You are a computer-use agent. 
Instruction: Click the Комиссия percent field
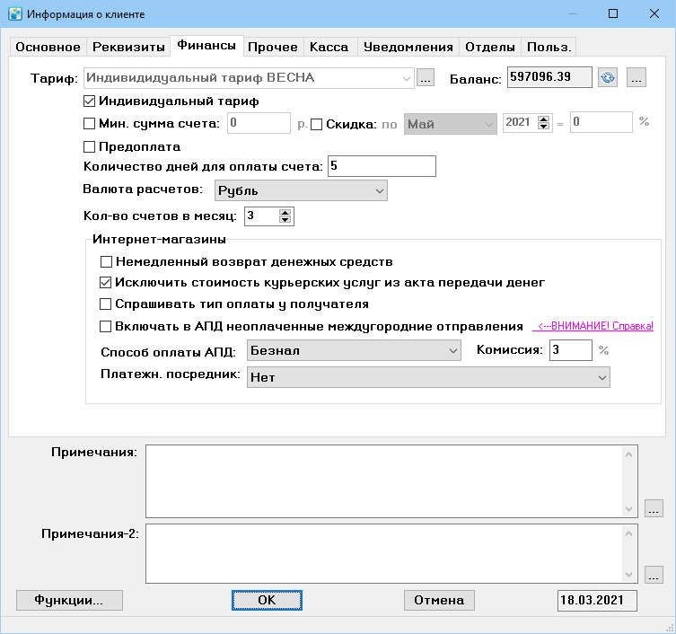pyautogui.click(x=570, y=350)
